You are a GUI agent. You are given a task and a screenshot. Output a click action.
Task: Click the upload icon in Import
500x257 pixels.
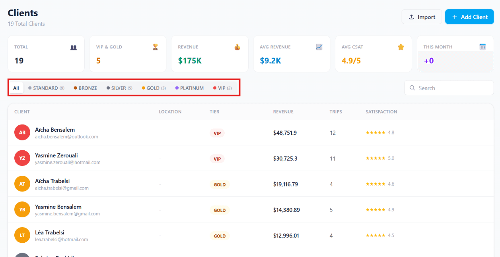coord(411,17)
